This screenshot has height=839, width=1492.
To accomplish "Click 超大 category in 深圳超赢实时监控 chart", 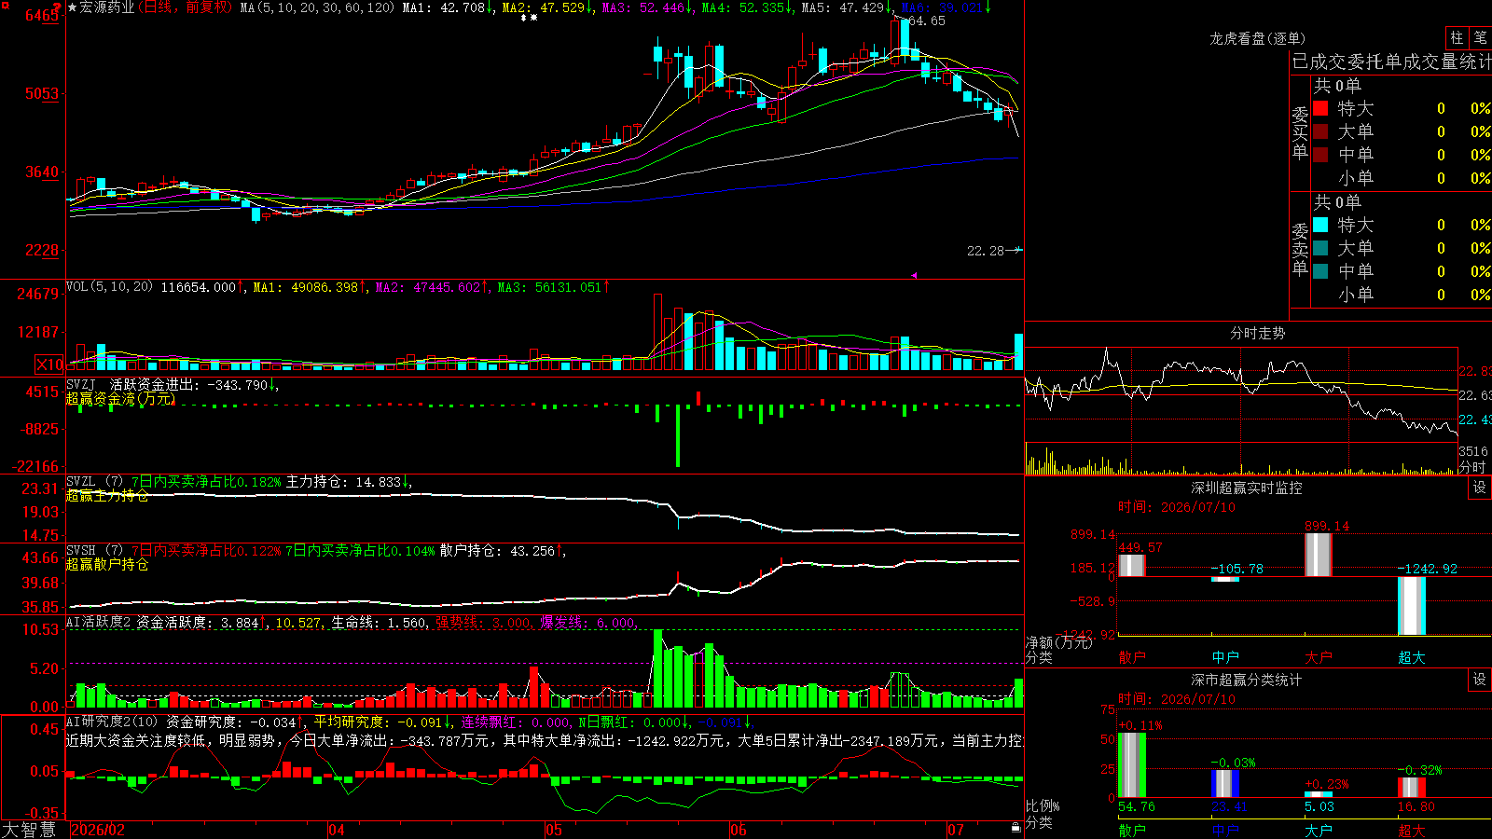I will [x=1412, y=657].
